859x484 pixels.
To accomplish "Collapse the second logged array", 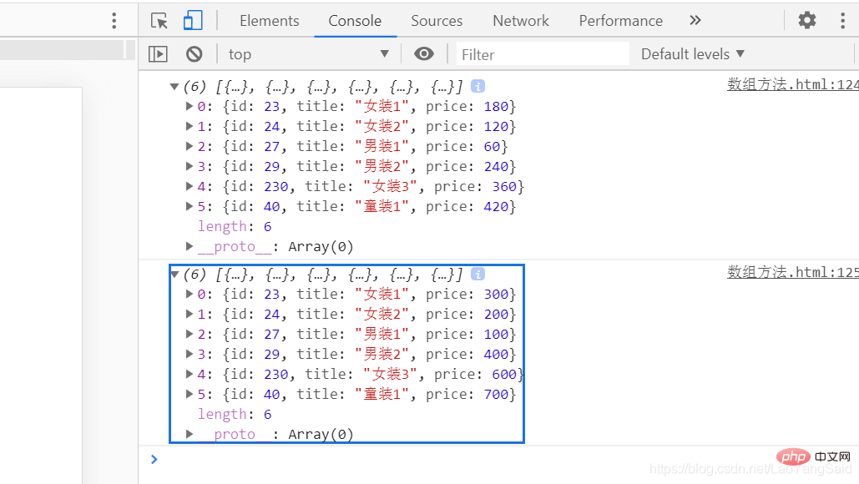I will pos(174,275).
